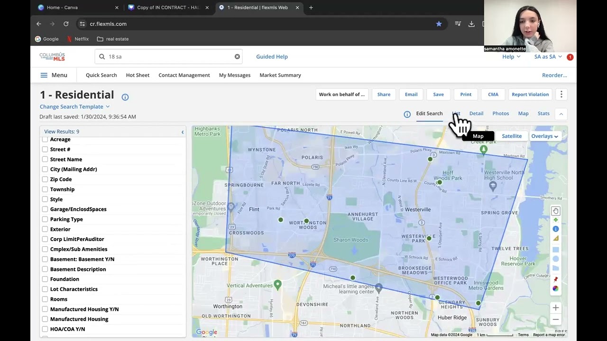
Task: Open the Map results tab
Action: 523,114
